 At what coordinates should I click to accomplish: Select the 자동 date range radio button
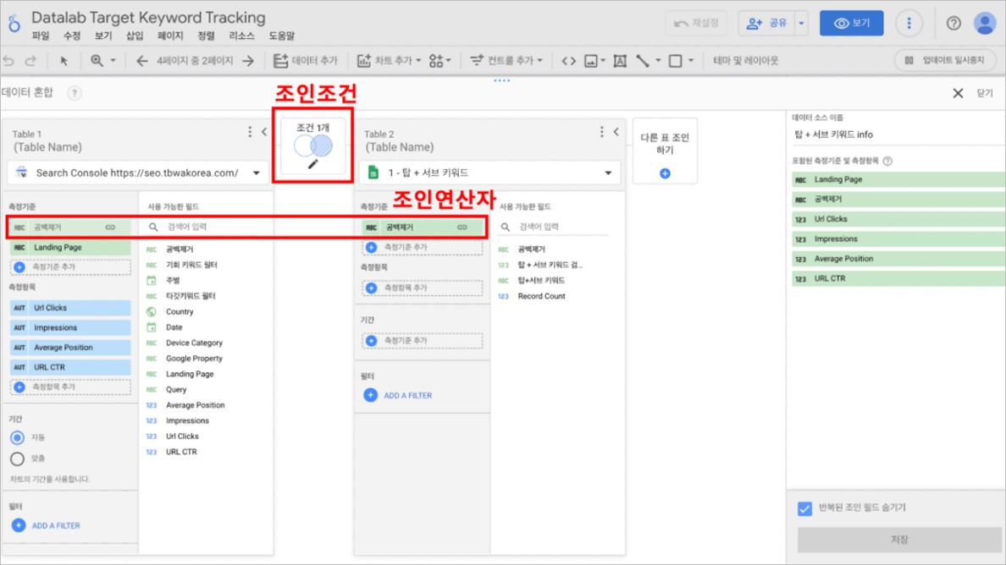tap(17, 437)
